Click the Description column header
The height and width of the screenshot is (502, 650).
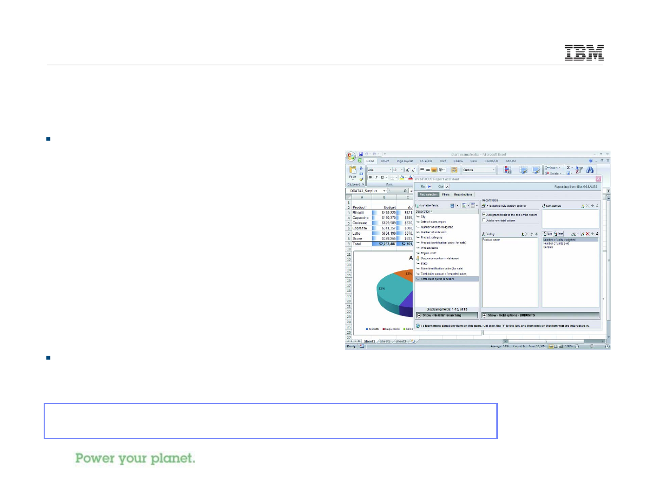(x=447, y=212)
